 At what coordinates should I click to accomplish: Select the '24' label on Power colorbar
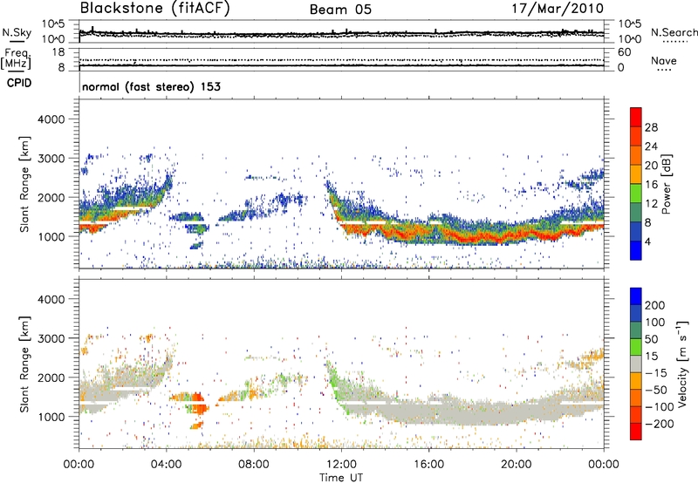pos(651,146)
